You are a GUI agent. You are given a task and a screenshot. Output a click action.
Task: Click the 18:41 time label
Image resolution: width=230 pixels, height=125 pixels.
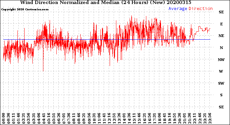pos(164,118)
